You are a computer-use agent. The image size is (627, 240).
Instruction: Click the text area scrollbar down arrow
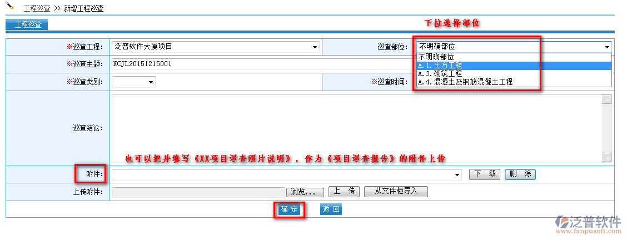607,157
